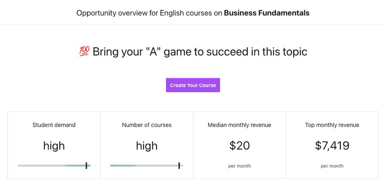The image size is (387, 186).
Task: Click the Student demand slider marker
Action: point(86,165)
